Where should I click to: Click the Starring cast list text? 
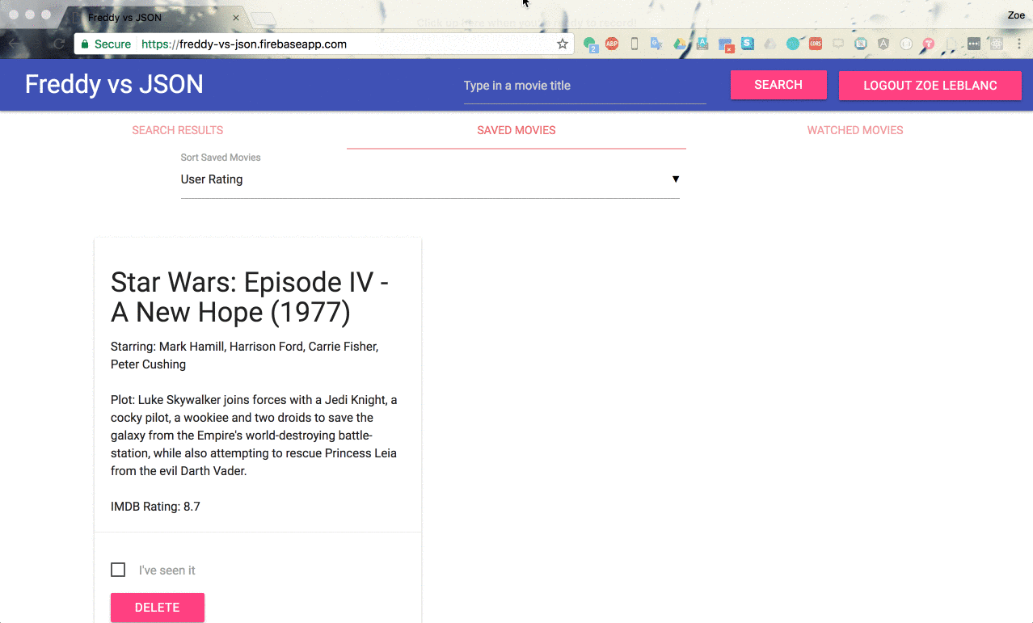point(244,356)
